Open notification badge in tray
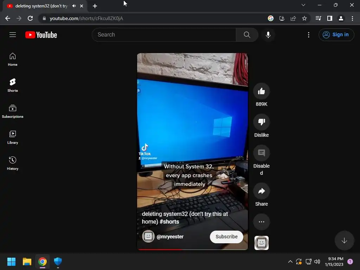This screenshot has width=360, height=270. tap(350, 262)
